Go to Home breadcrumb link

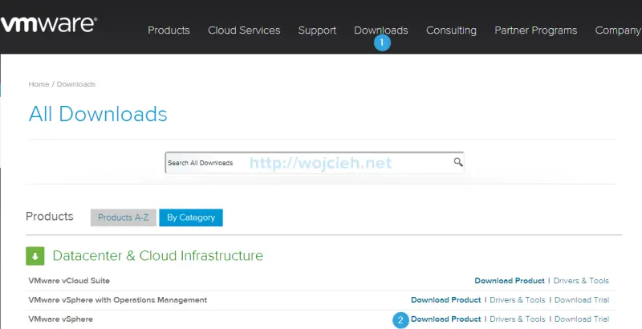pyautogui.click(x=39, y=84)
